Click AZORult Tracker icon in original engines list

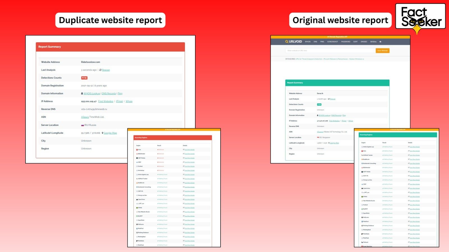click(362, 155)
